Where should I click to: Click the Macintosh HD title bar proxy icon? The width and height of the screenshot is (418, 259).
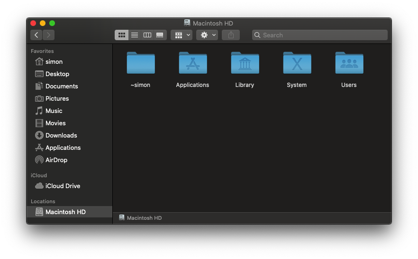pyautogui.click(x=187, y=23)
